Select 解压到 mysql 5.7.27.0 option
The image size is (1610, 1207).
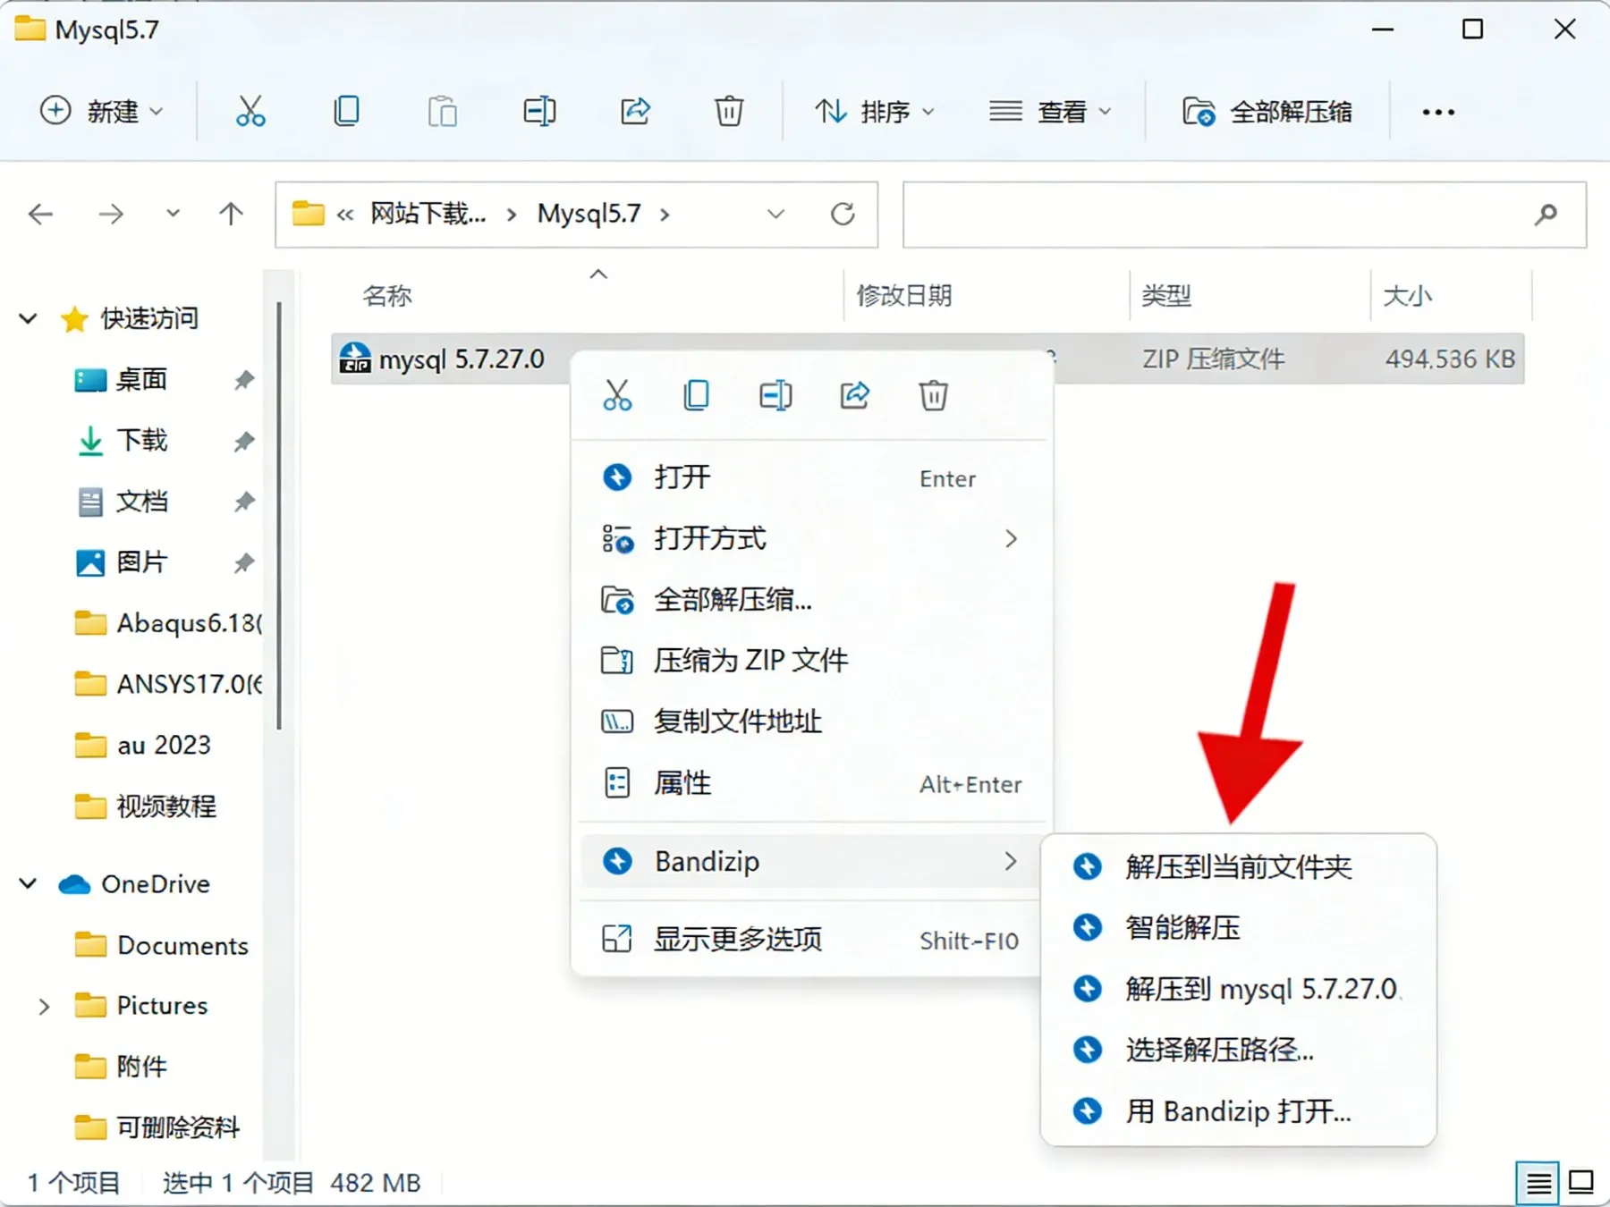(x=1239, y=989)
